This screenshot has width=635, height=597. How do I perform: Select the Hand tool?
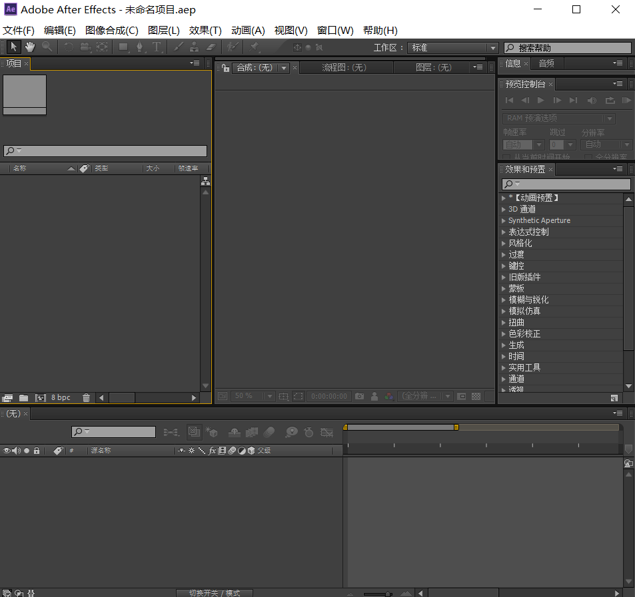tap(30, 47)
